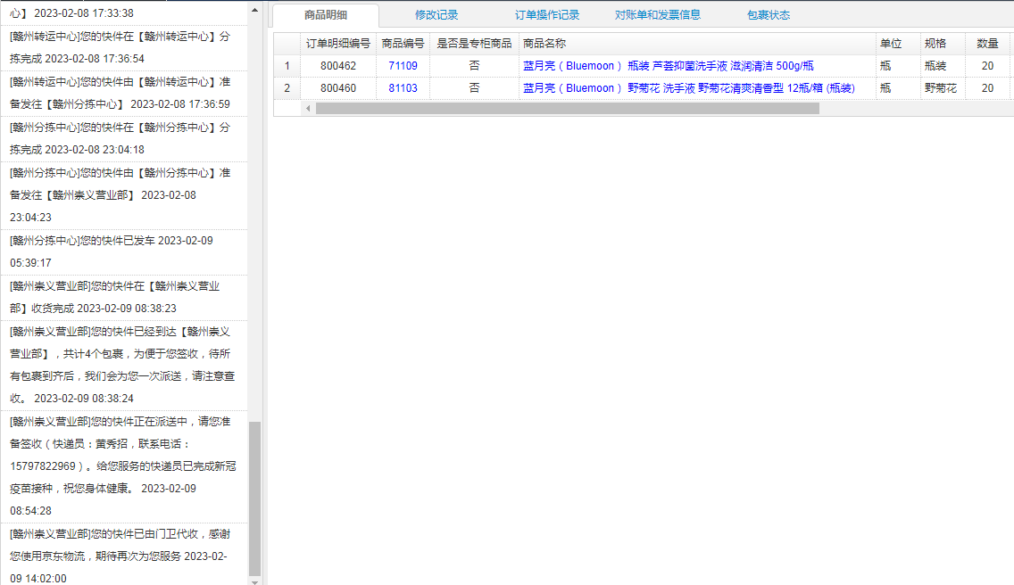Select tracking entry 收货完成 2023-02-09 08:38:23
The image size is (1014, 585).
[x=123, y=297]
